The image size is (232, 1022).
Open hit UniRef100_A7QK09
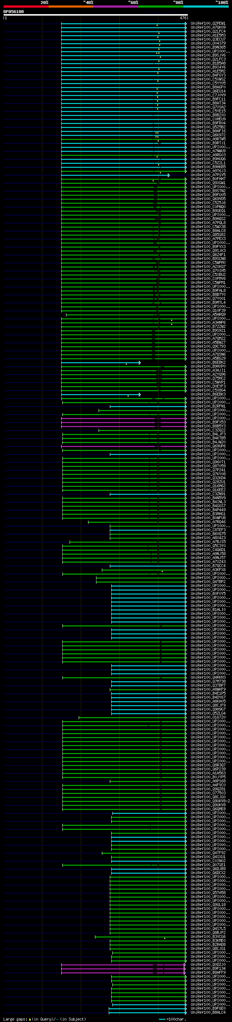(x=208, y=28)
